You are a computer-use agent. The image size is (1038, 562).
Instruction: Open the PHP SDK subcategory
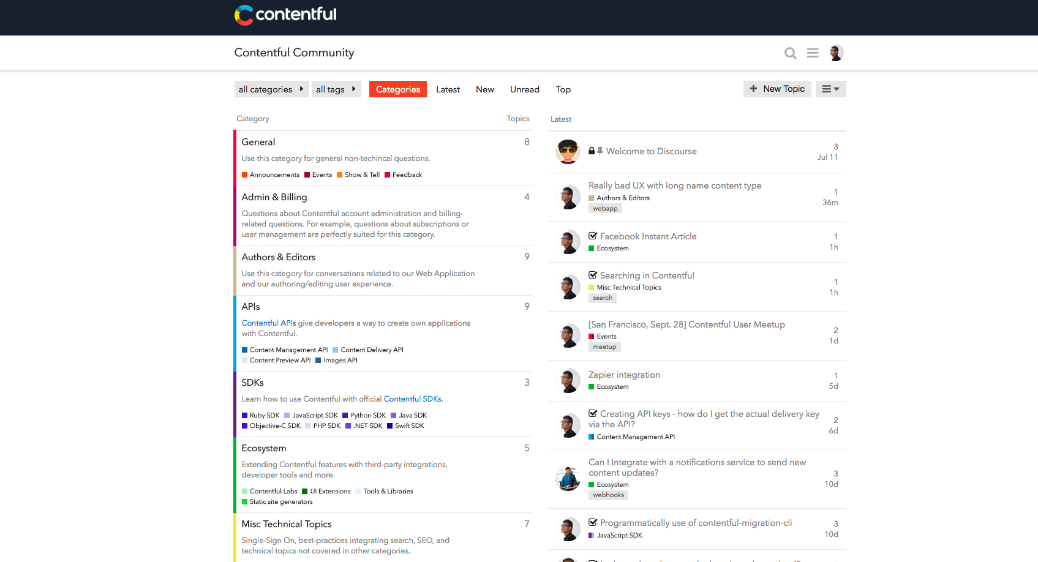[x=323, y=426]
